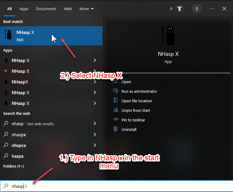Click the 'Search the web' section header
Screen dimensions: 233x192
(x=17, y=113)
